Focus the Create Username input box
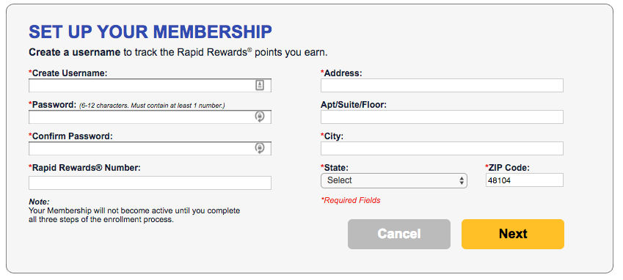Image resolution: width=623 pixels, height=280 pixels. [150, 85]
